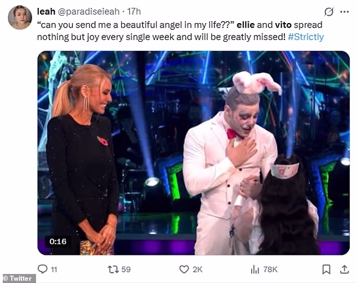Like the post with the heart icon
The height and width of the screenshot is (283, 357).
(x=184, y=269)
